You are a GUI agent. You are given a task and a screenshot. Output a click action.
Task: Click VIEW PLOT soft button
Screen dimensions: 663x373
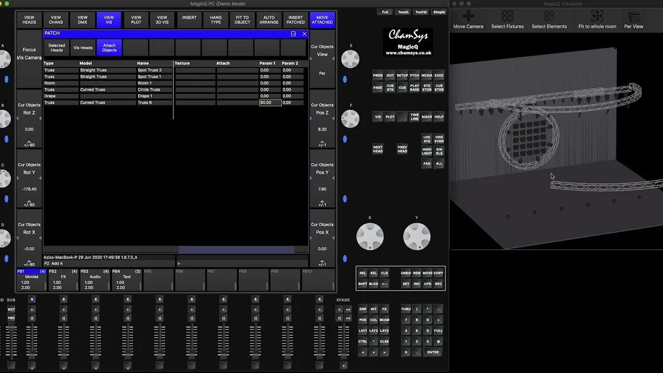click(x=136, y=20)
